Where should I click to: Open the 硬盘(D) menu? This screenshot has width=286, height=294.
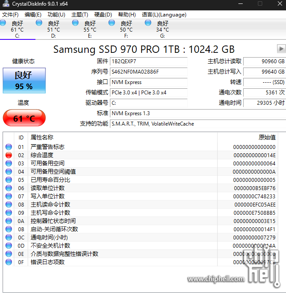point(103,15)
